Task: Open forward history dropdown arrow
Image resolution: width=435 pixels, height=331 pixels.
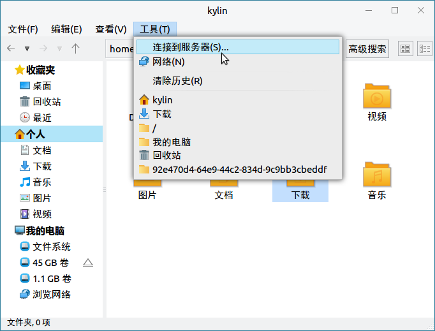Action: (x=59, y=49)
